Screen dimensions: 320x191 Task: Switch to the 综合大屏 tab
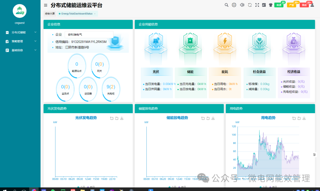[50, 14]
